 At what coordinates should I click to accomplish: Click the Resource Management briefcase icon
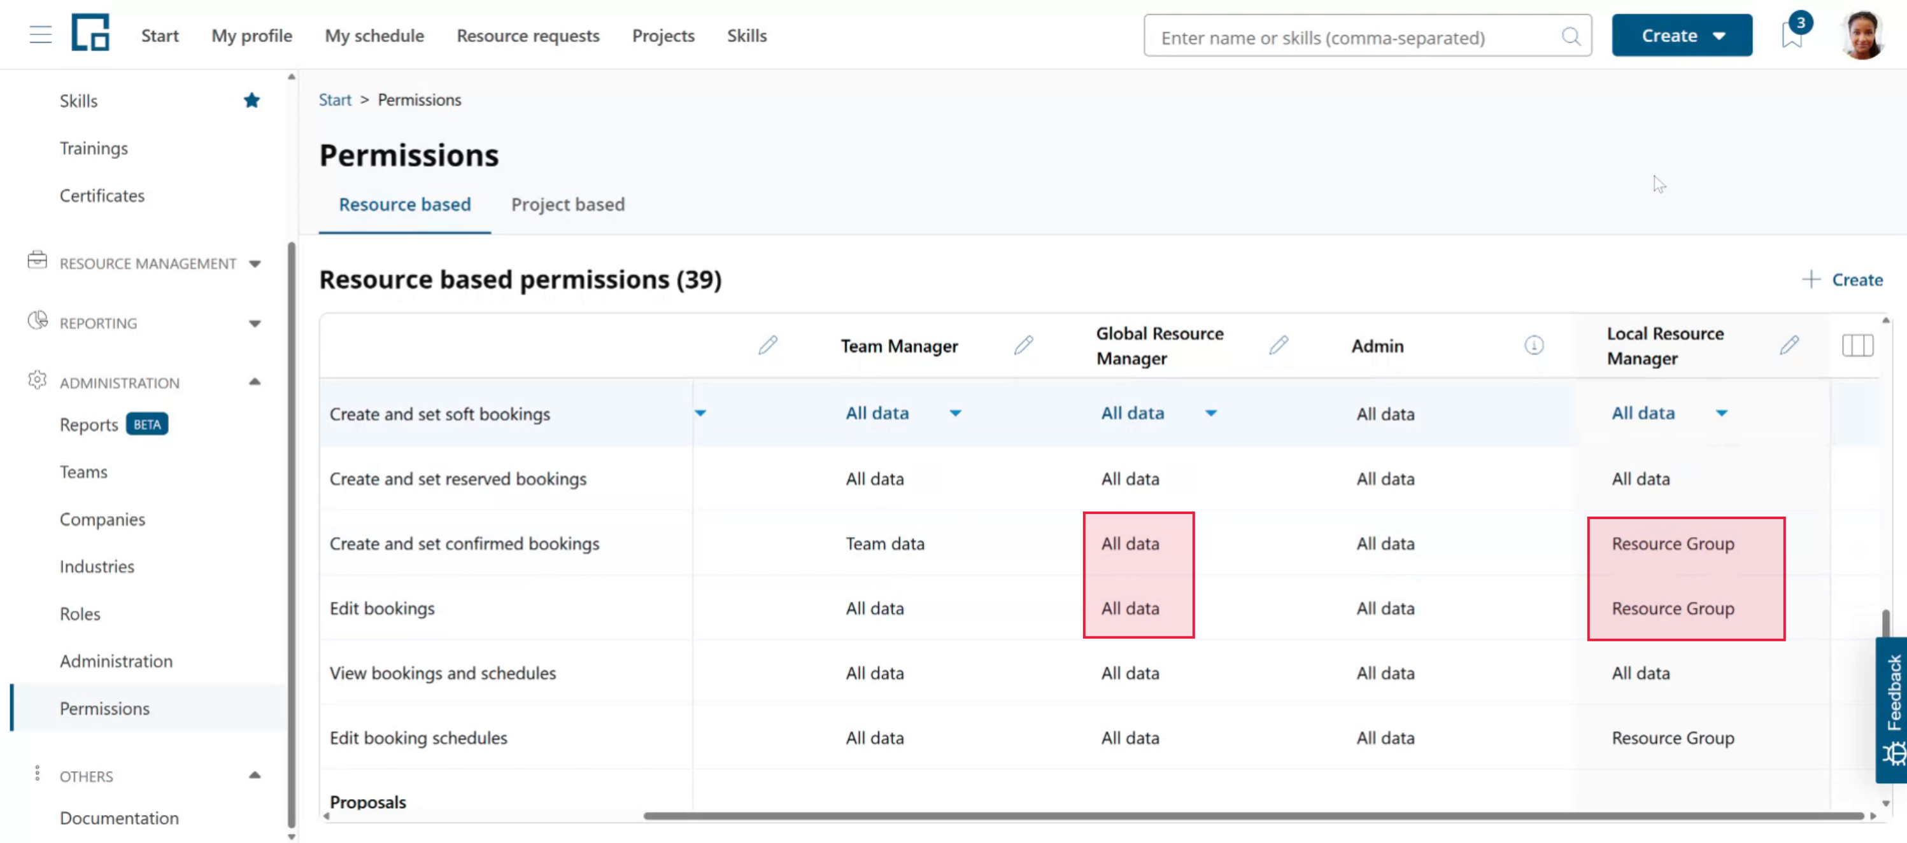click(x=37, y=260)
